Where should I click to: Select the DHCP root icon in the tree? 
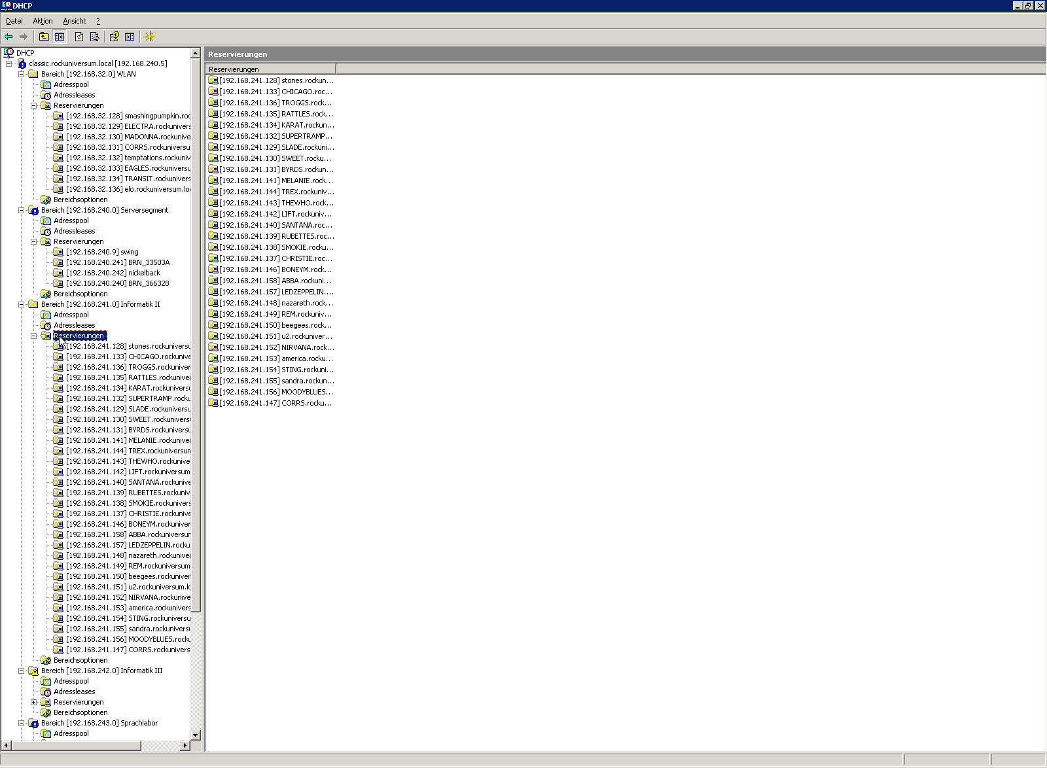[x=9, y=52]
